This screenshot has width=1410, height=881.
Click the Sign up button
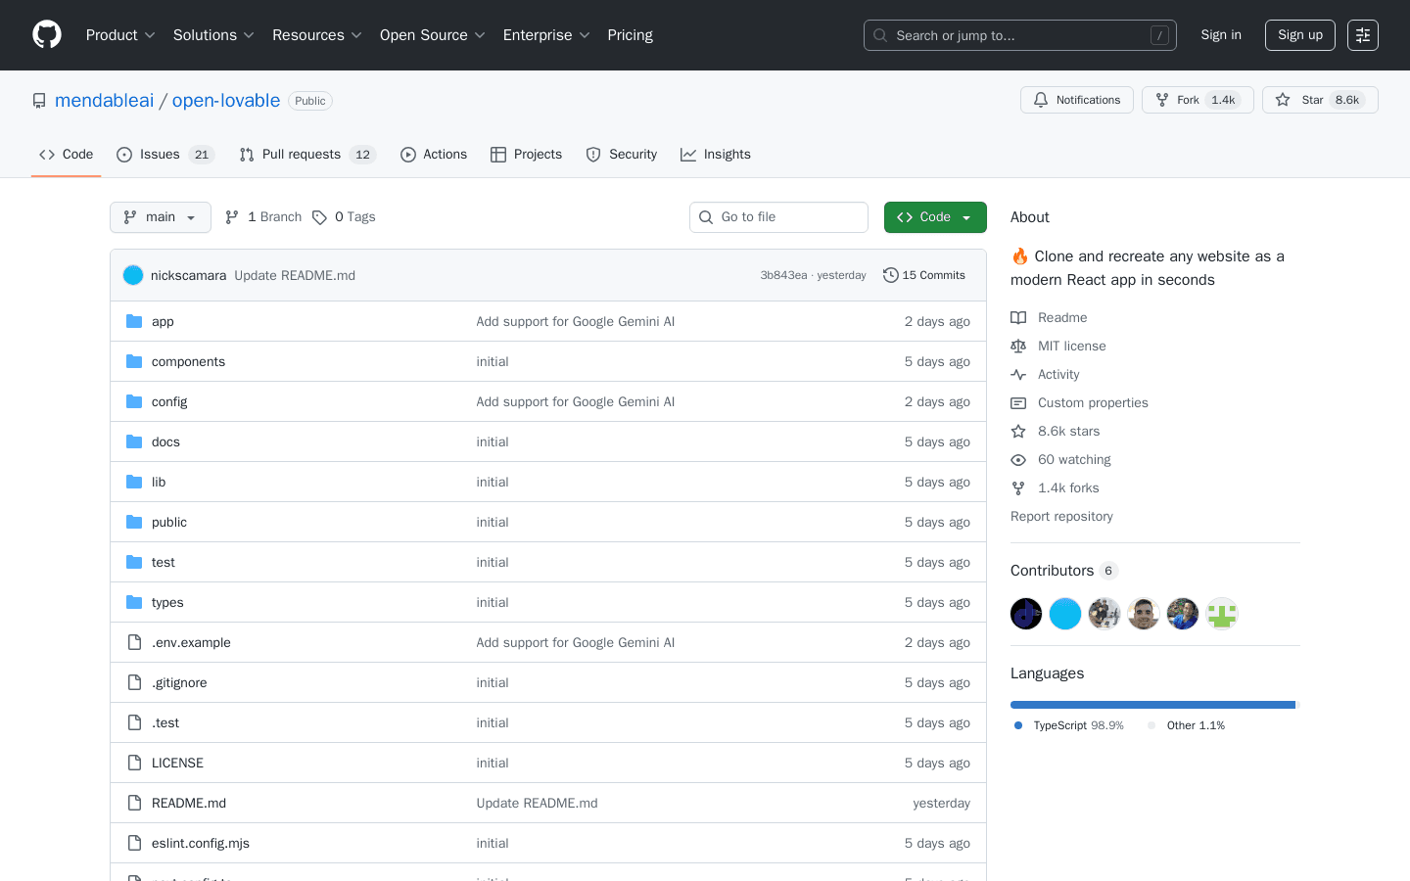[1300, 35]
